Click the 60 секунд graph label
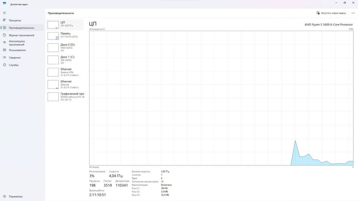The width and height of the screenshot is (358, 201). point(94,167)
